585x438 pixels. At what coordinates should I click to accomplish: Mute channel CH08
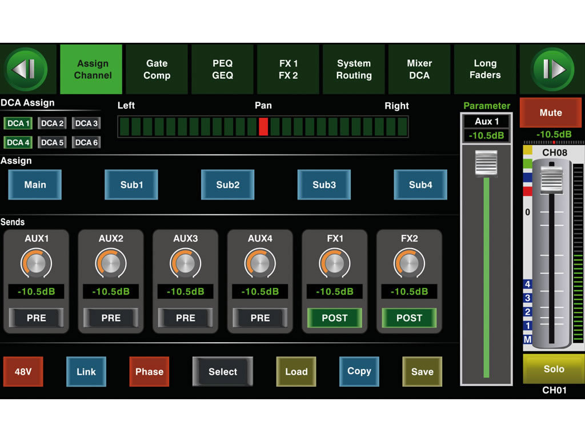[551, 113]
